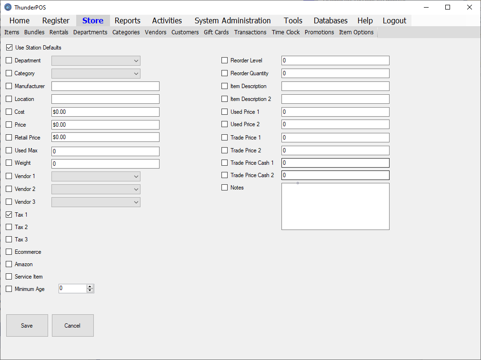The image size is (481, 360).
Task: Click Minimum Age stepper up arrow
Action: [90, 286]
